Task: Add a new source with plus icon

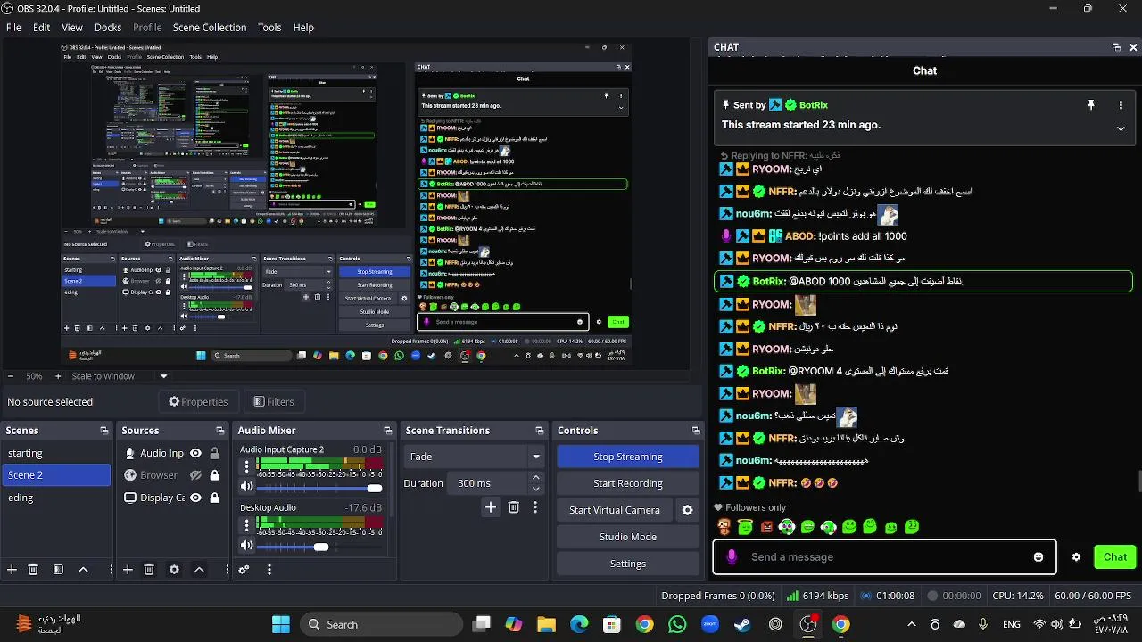Action: point(128,570)
